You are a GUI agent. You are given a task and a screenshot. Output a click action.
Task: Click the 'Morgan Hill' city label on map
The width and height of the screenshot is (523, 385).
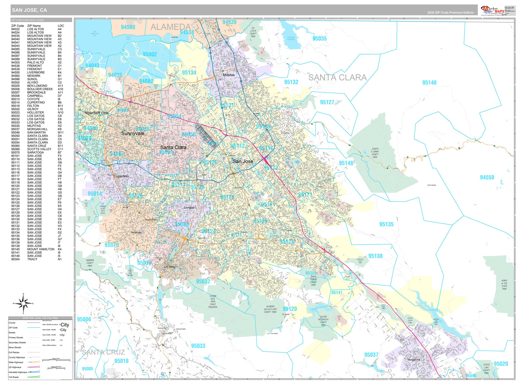pos(414,360)
